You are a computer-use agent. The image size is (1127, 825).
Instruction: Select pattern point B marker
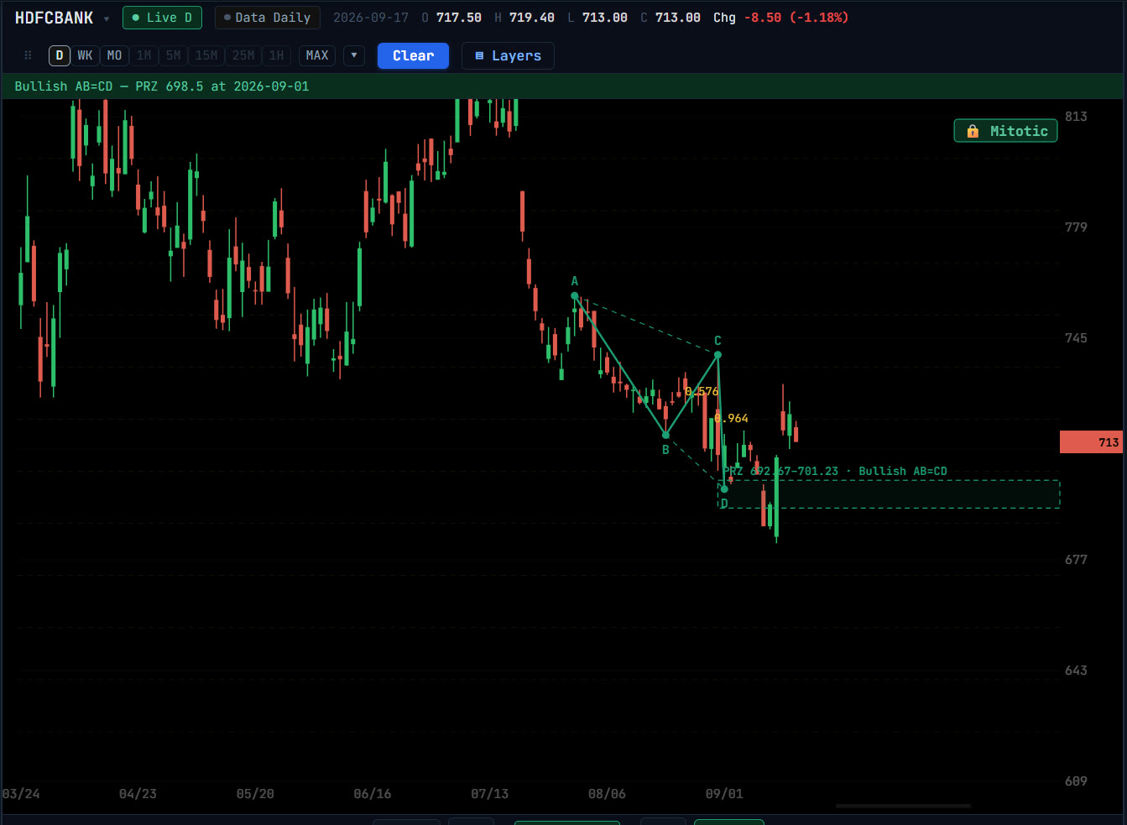click(665, 435)
